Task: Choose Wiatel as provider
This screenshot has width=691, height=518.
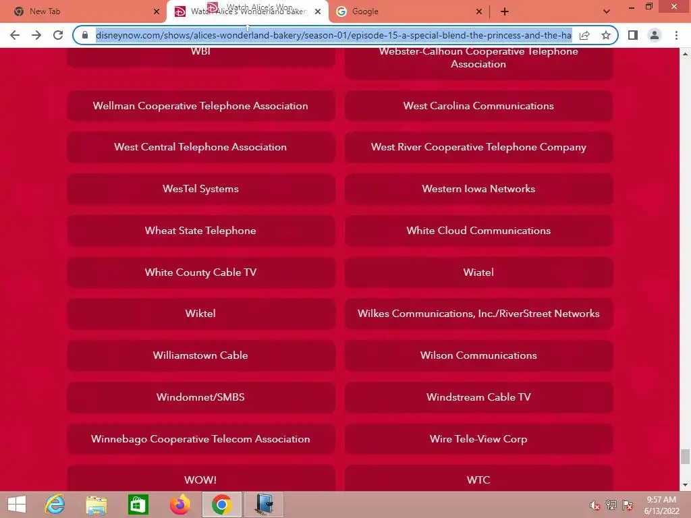Action: [478, 272]
